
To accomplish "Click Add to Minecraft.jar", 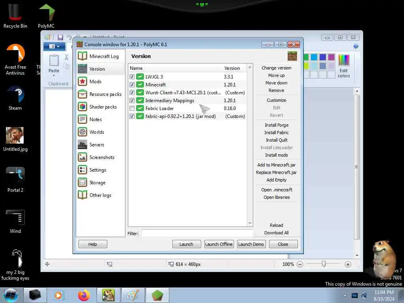I will pyautogui.click(x=277, y=165).
